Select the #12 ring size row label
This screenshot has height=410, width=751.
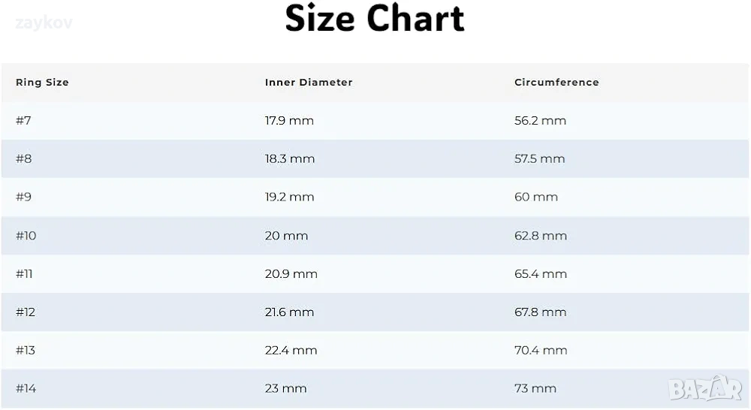pos(26,312)
